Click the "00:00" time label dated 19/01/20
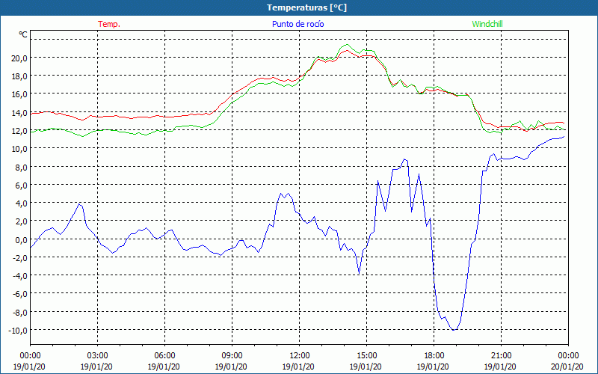The image size is (598, 374). (x=30, y=356)
